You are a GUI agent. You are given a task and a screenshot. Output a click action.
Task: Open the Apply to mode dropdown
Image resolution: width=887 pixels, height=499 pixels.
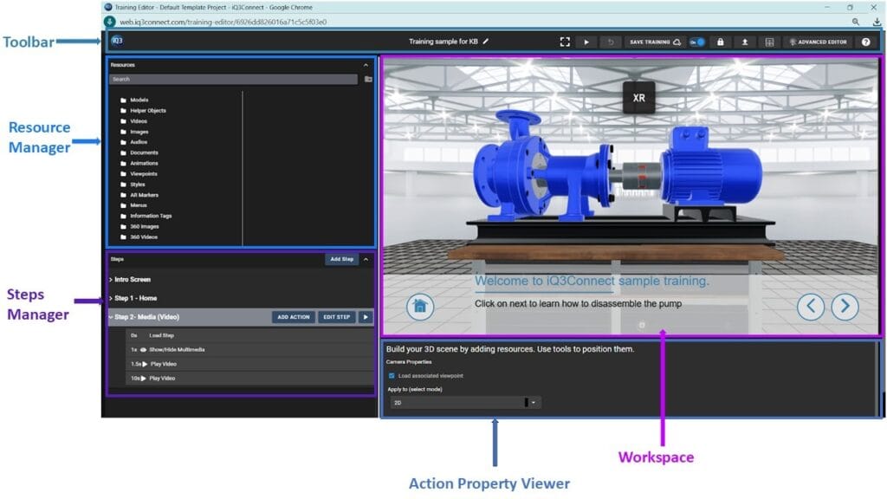534,403
